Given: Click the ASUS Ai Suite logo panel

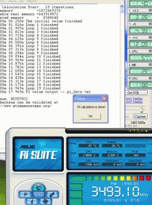Looking at the screenshot, I should [x=38, y=154].
